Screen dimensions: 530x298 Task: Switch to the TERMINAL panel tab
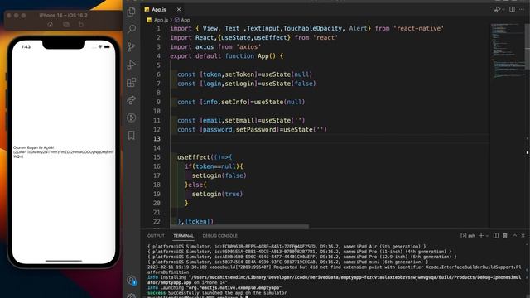[x=183, y=235]
